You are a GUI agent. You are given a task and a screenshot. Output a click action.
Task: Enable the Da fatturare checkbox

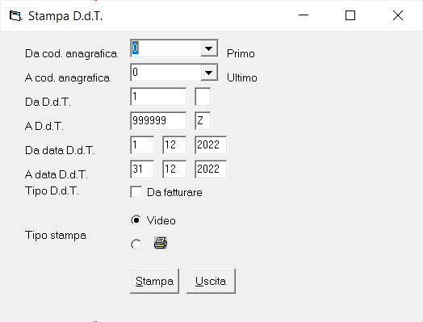[136, 192]
